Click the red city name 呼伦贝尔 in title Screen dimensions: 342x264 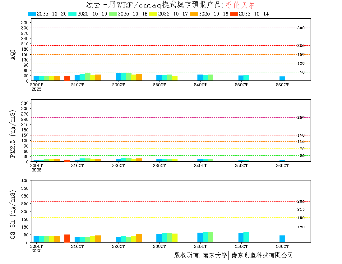240,5
